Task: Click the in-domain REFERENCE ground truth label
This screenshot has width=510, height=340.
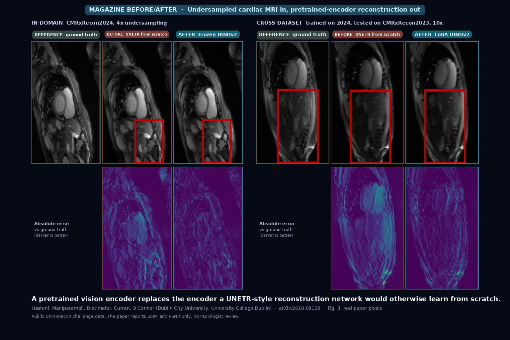Action: (x=66, y=35)
